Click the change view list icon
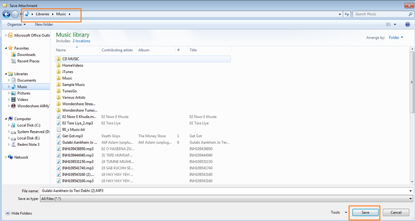Viewport: 415px width, 221px height. pos(383,24)
